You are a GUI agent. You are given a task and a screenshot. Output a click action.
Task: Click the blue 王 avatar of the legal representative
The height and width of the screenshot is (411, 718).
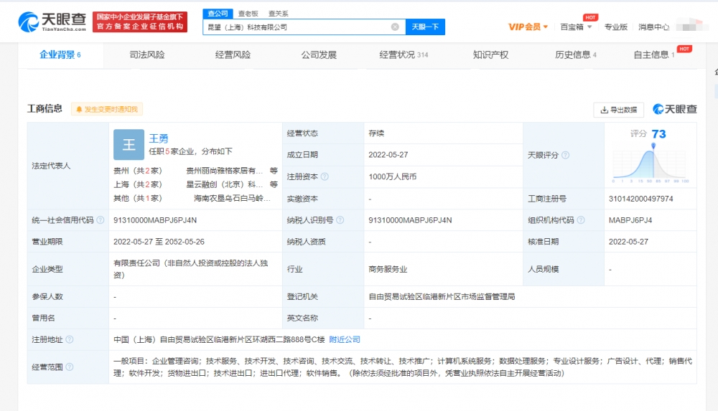click(129, 145)
